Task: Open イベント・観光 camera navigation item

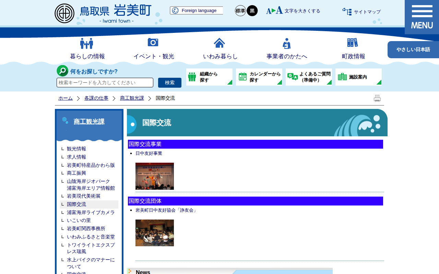Action: coord(153,49)
